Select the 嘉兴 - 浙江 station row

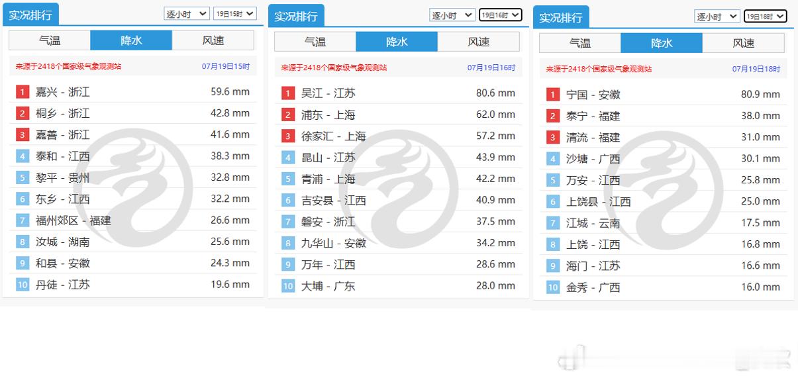(133, 92)
